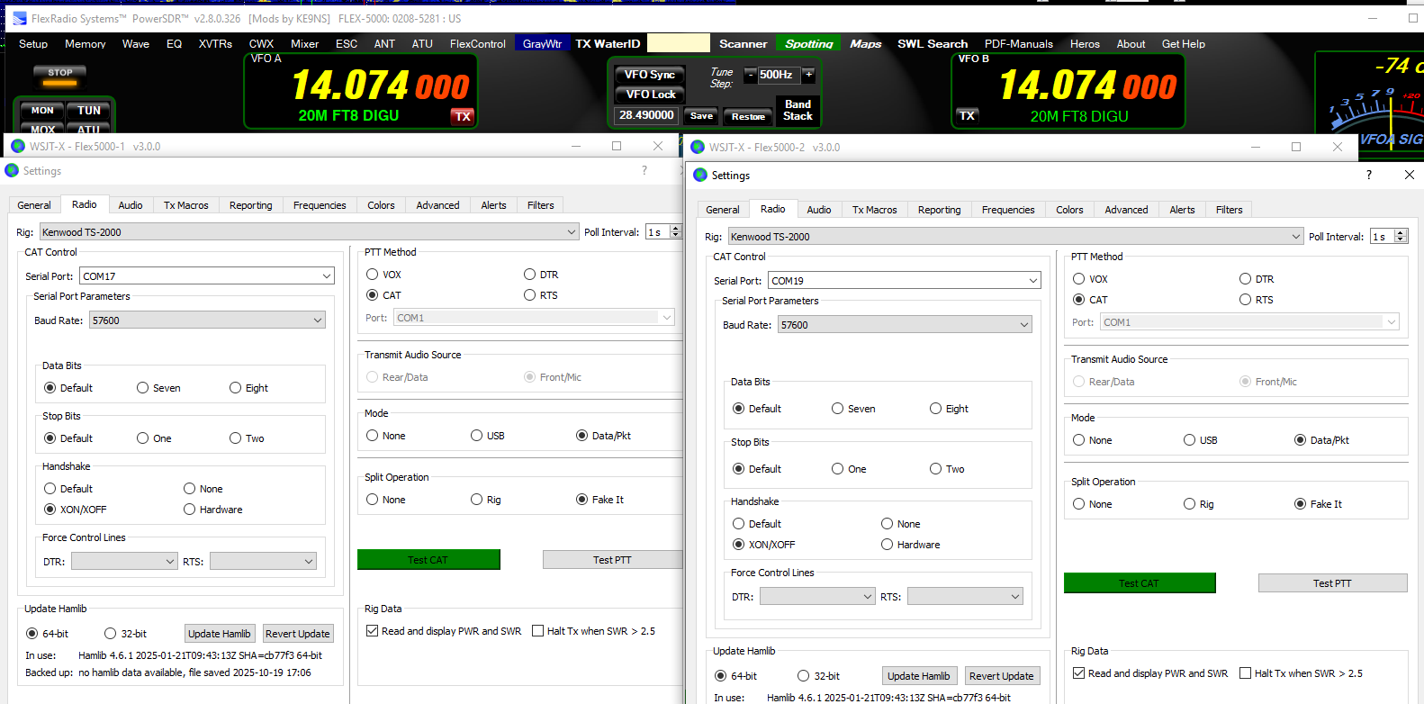1424x704 pixels.
Task: Open the Memory menu in PowerSDR
Action: pyautogui.click(x=85, y=44)
